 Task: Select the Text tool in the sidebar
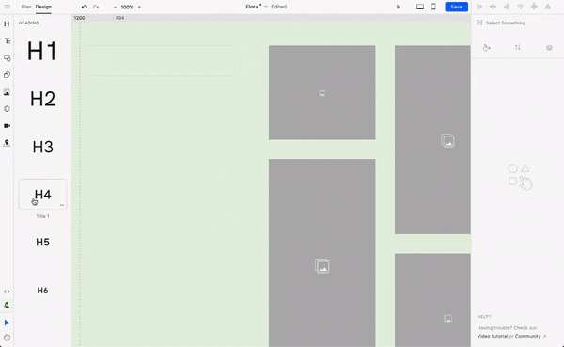point(7,41)
